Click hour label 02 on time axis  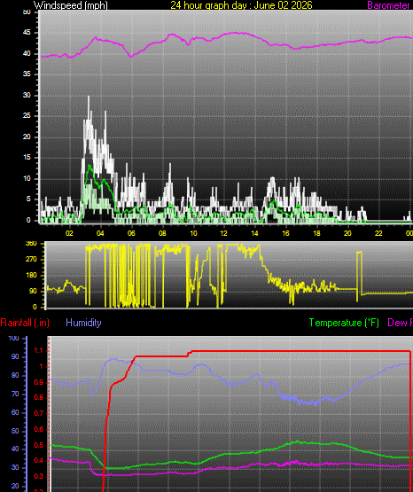[x=69, y=233]
